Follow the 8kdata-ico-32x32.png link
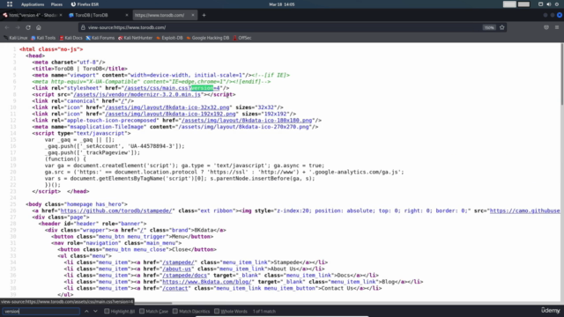Viewport: 564px width, 317px height. 167,107
